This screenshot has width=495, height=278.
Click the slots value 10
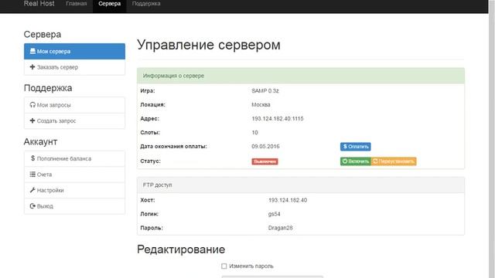click(x=254, y=132)
